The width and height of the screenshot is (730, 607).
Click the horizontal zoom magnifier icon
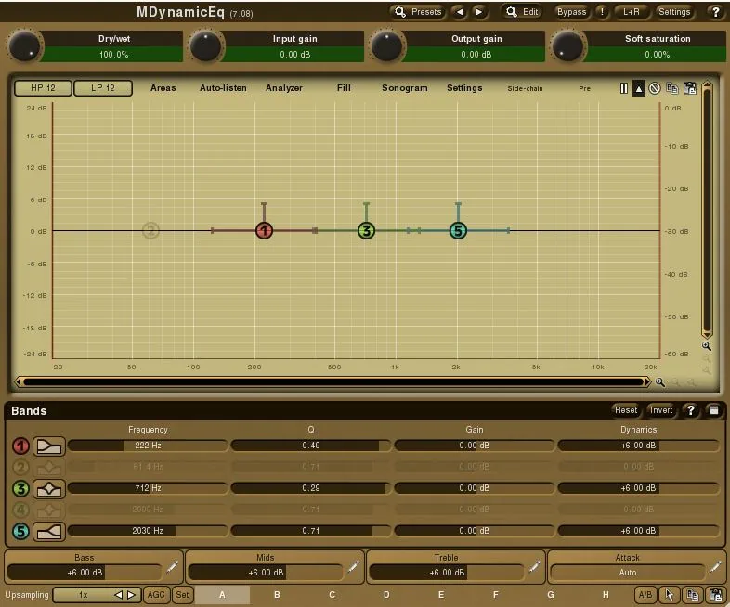tap(660, 382)
